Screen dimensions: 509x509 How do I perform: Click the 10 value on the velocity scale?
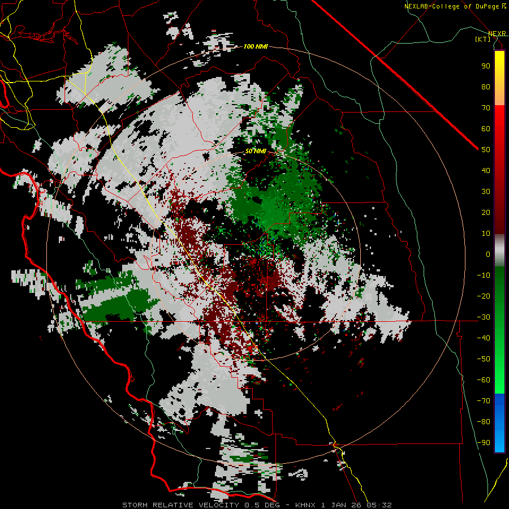tap(486, 234)
